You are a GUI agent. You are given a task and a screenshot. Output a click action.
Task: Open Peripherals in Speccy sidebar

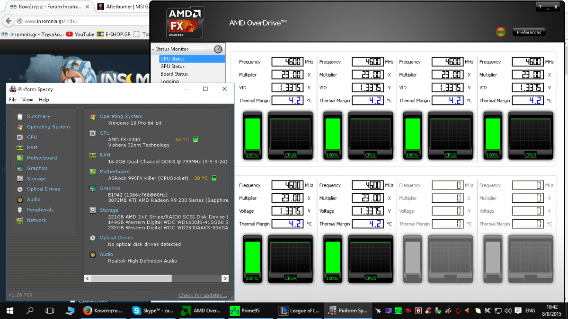coord(40,210)
